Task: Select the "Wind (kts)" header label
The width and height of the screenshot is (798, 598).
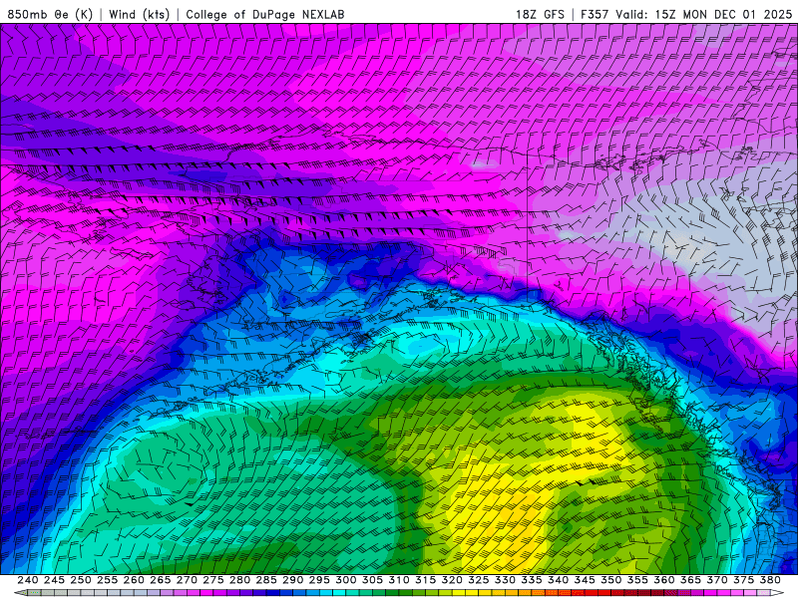Action: (x=139, y=14)
